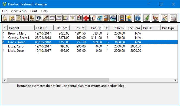Click Pat Est value 3111.00
This screenshot has width=180, height=106.
(97, 38)
